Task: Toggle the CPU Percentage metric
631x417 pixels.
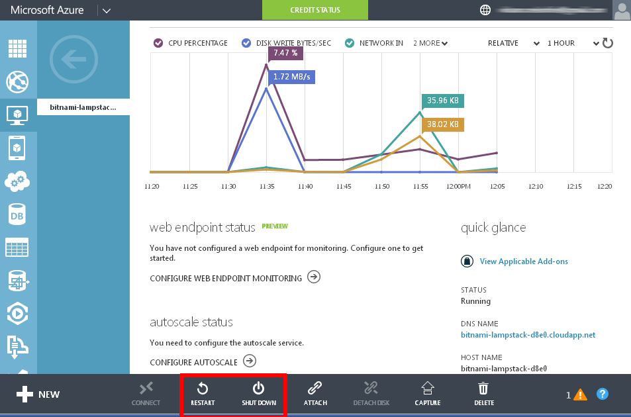Action: tap(158, 43)
